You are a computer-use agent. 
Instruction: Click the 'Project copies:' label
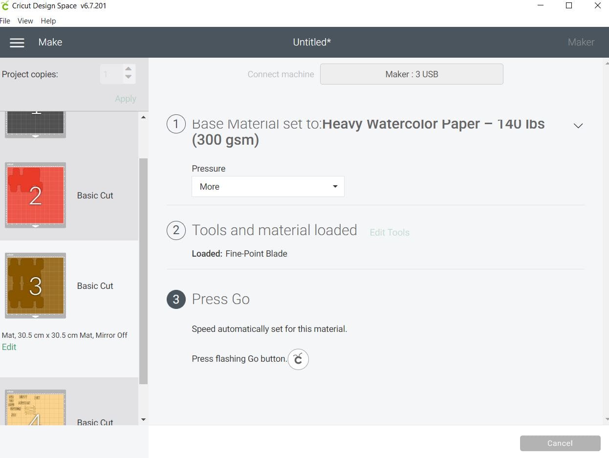30,74
